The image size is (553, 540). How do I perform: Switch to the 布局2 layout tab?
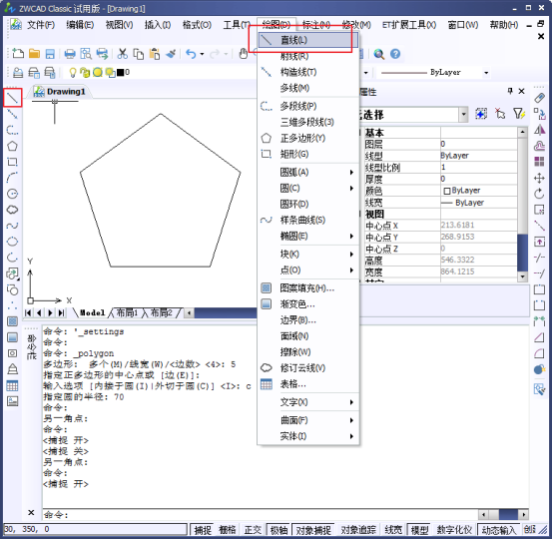(161, 312)
